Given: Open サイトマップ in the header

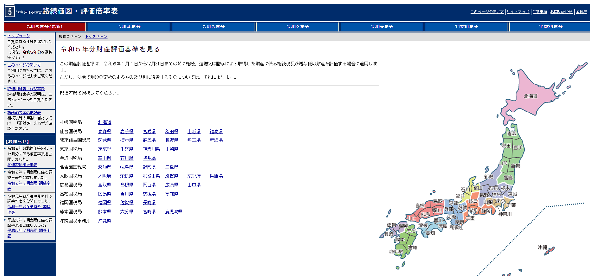Looking at the screenshot, I should [x=518, y=11].
